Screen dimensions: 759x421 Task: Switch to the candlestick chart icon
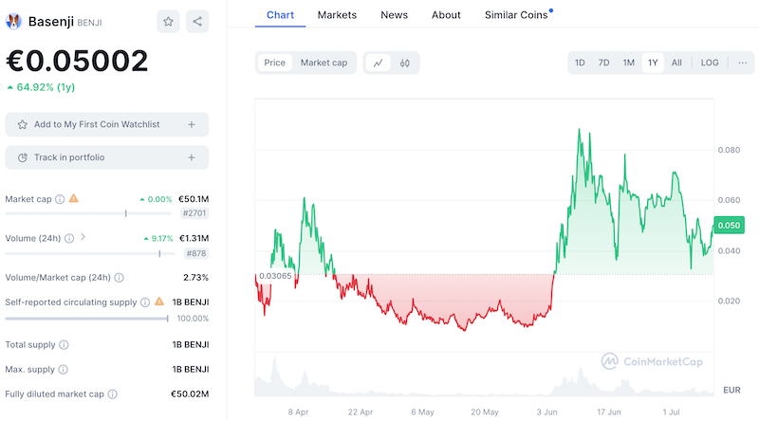(405, 63)
